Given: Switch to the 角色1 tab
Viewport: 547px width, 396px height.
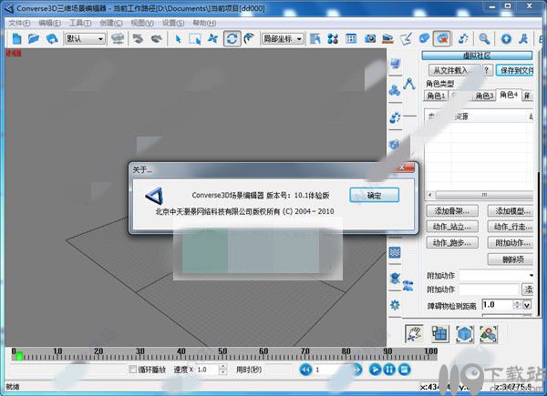Looking at the screenshot, I should 436,96.
